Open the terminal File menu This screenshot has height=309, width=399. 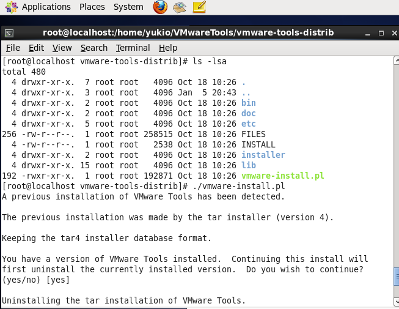click(x=13, y=48)
